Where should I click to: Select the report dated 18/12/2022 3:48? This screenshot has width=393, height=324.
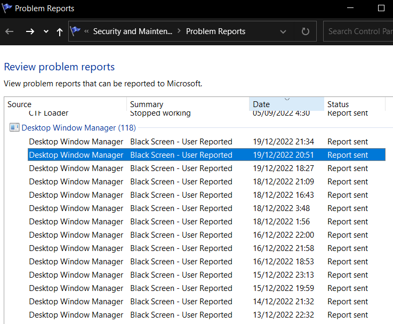tap(206, 208)
